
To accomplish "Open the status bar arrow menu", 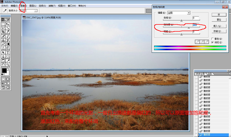I will pos(47,136).
